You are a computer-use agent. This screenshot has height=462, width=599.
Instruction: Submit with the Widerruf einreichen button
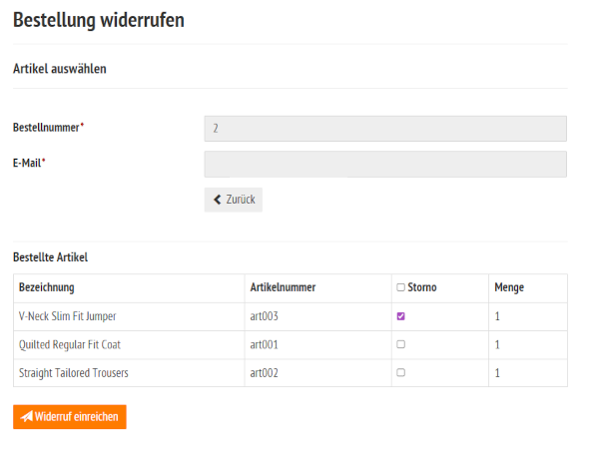[70, 416]
